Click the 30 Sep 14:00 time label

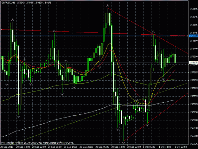tap(118, 147)
